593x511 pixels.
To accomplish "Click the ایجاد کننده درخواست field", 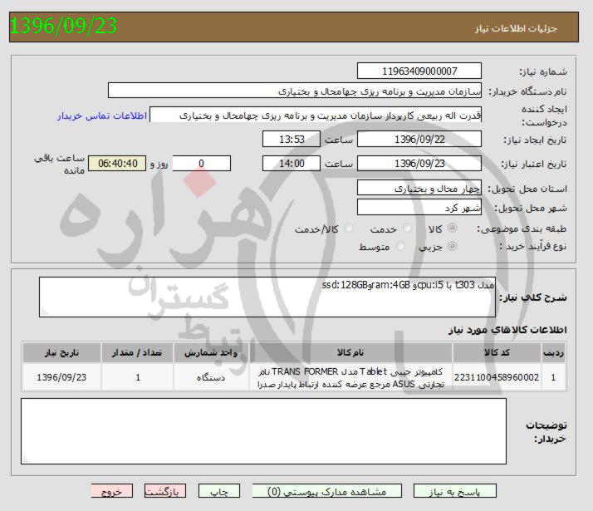I will click(316, 115).
